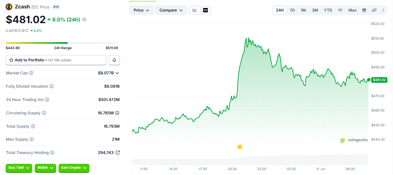Switch to TradingView chart view
Viewport: 393px width, 175px height.
(206, 10)
